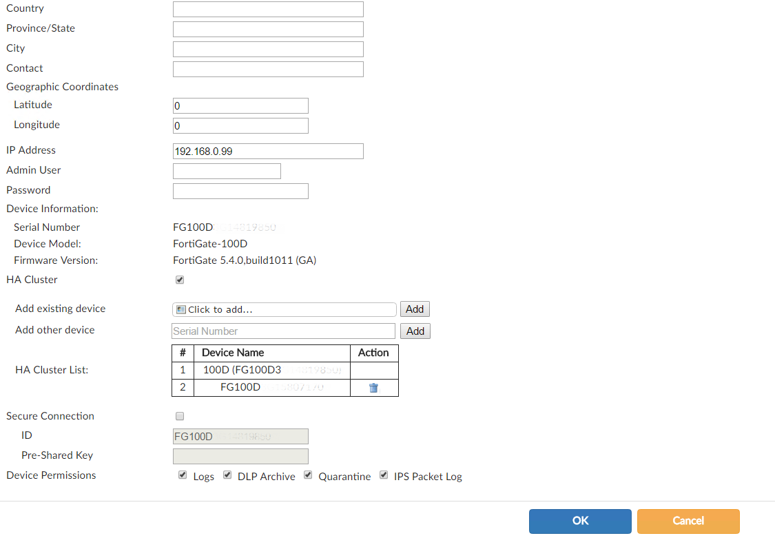Toggle the IPS Packet Log checkbox
The image size is (775, 538).
pos(384,475)
